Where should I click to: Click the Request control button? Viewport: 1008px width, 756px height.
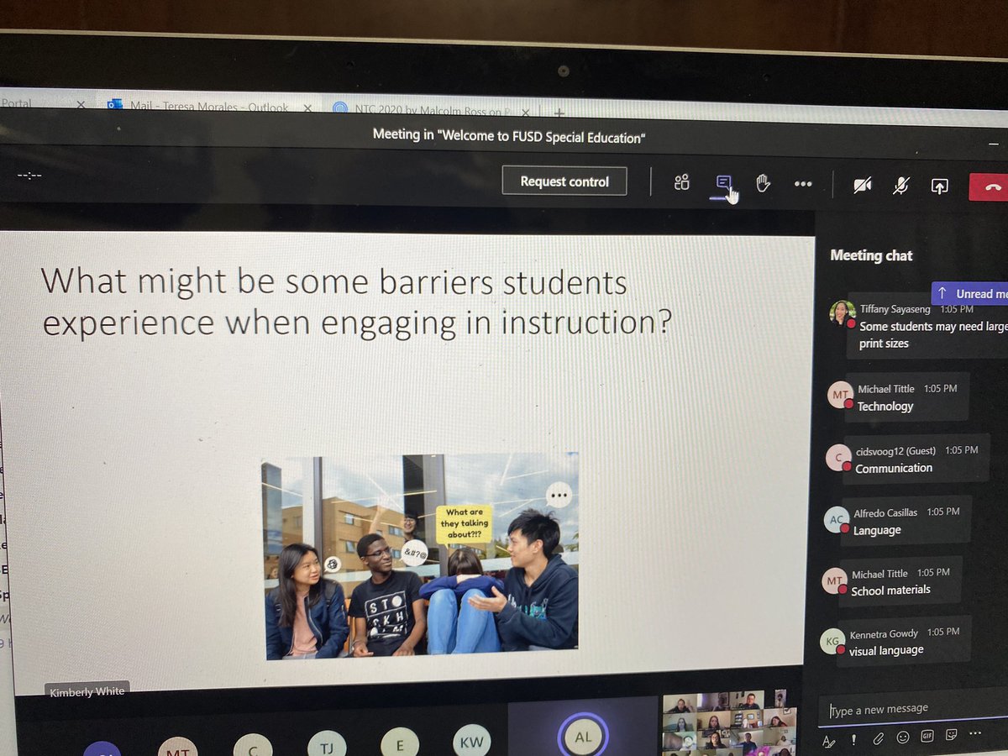(x=564, y=181)
